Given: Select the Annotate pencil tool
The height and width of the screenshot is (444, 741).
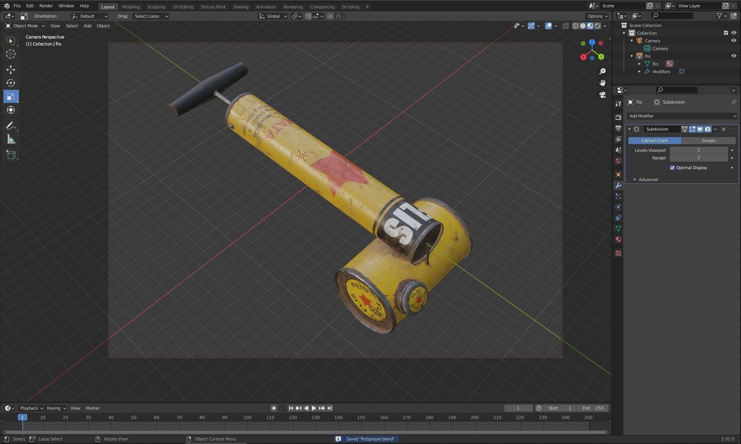Looking at the screenshot, I should [11, 126].
